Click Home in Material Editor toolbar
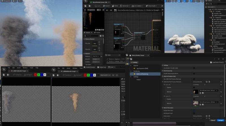The image size is (226, 126). [115, 6]
